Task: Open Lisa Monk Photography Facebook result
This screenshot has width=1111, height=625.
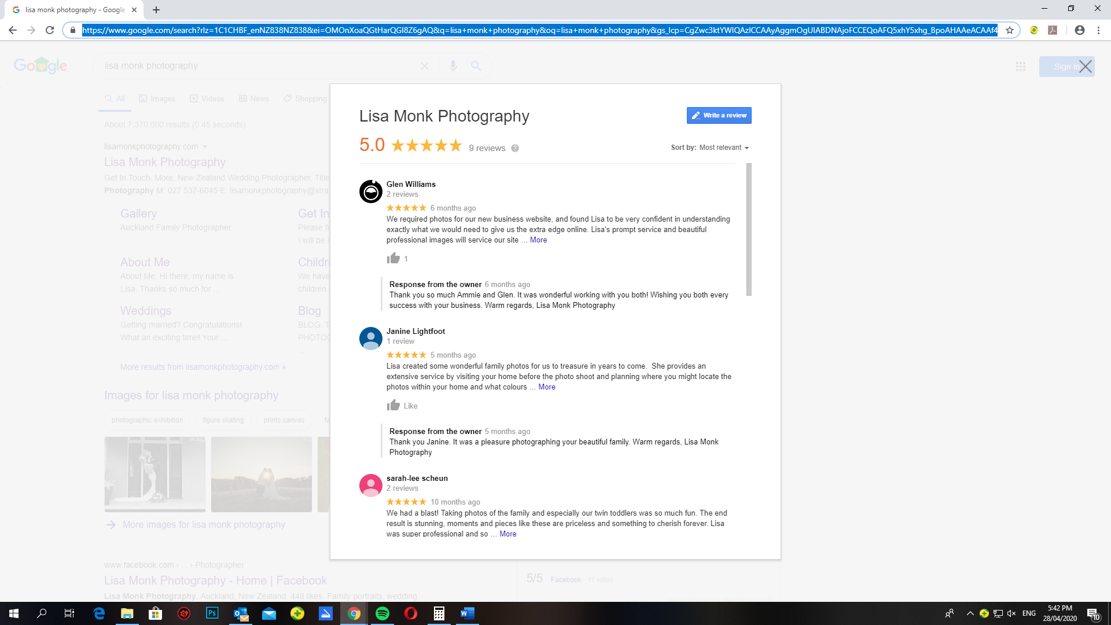Action: [215, 580]
